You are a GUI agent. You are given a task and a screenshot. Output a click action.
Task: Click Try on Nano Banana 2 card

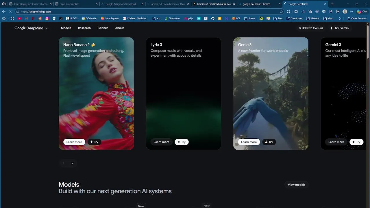tap(94, 142)
